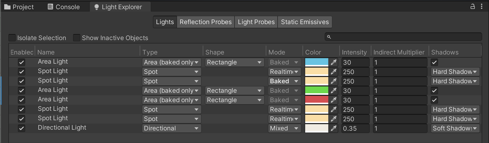Click the lock icon of the panel
This screenshot has width=489, height=143.
tap(472, 7)
